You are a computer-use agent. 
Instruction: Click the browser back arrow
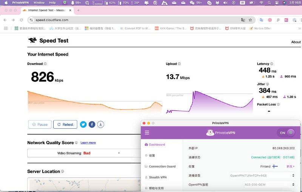5,20
